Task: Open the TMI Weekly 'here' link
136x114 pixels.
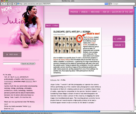Action: (x=6, y=104)
